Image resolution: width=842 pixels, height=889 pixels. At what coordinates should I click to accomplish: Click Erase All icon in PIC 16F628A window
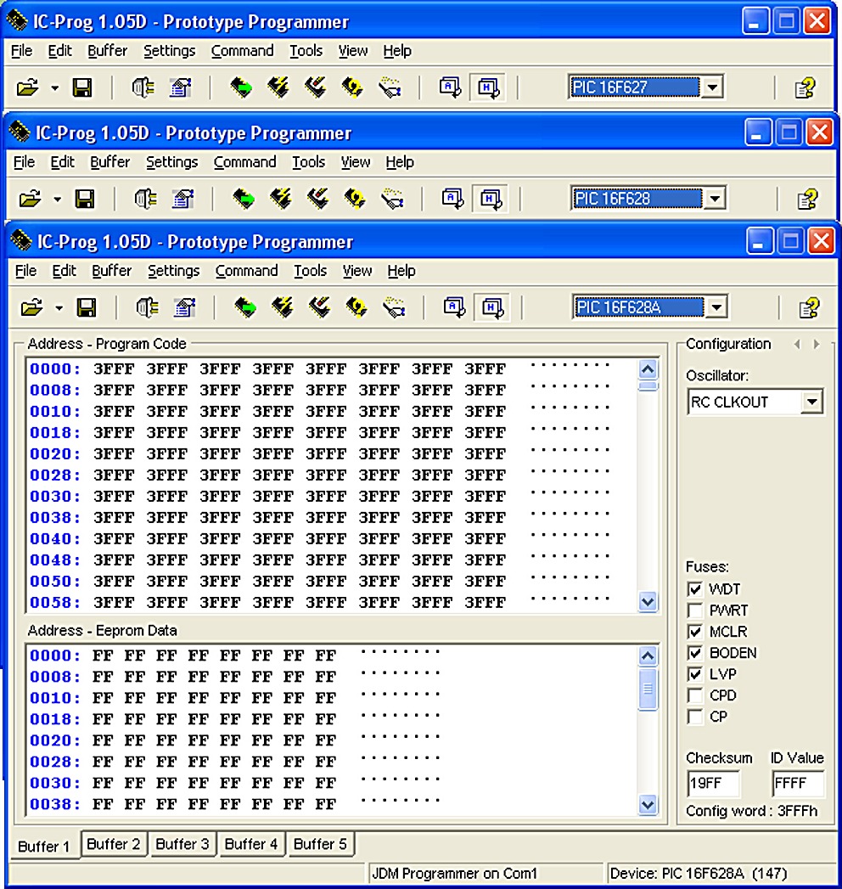point(356,308)
